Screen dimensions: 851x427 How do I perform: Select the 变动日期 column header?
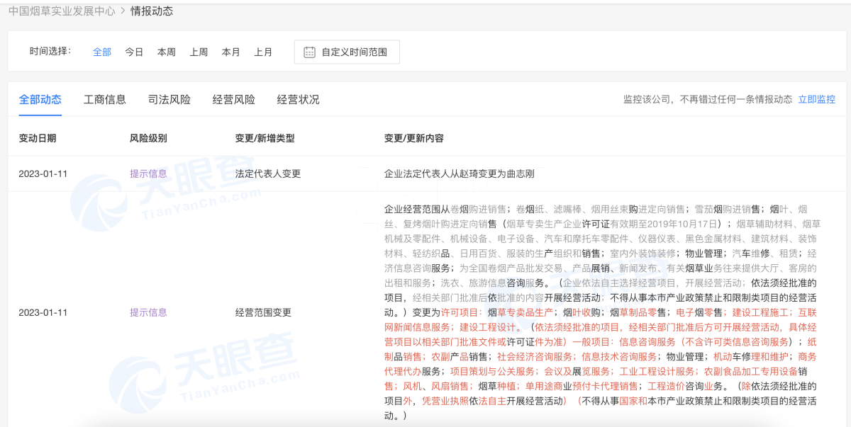[x=38, y=138]
